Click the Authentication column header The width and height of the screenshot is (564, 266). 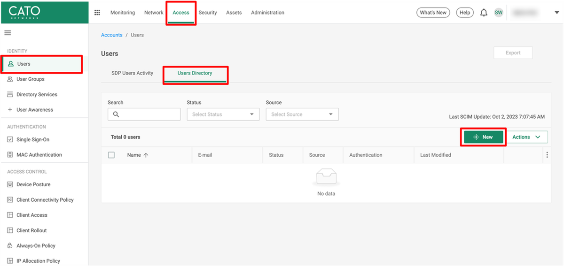[x=366, y=155]
